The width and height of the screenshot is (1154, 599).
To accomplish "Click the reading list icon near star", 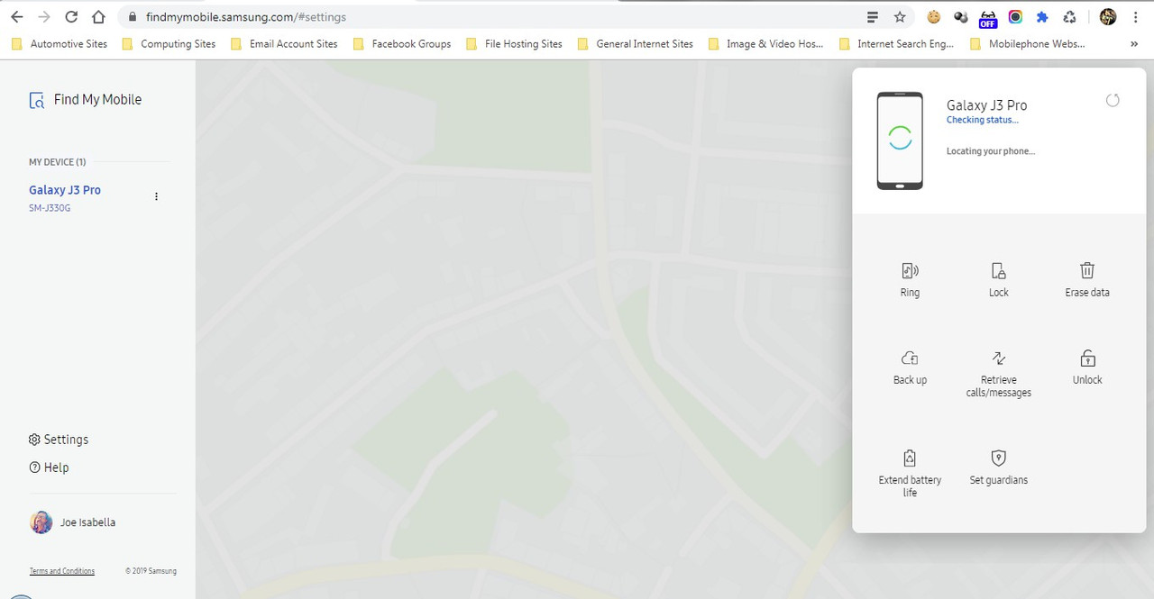I will coord(872,17).
